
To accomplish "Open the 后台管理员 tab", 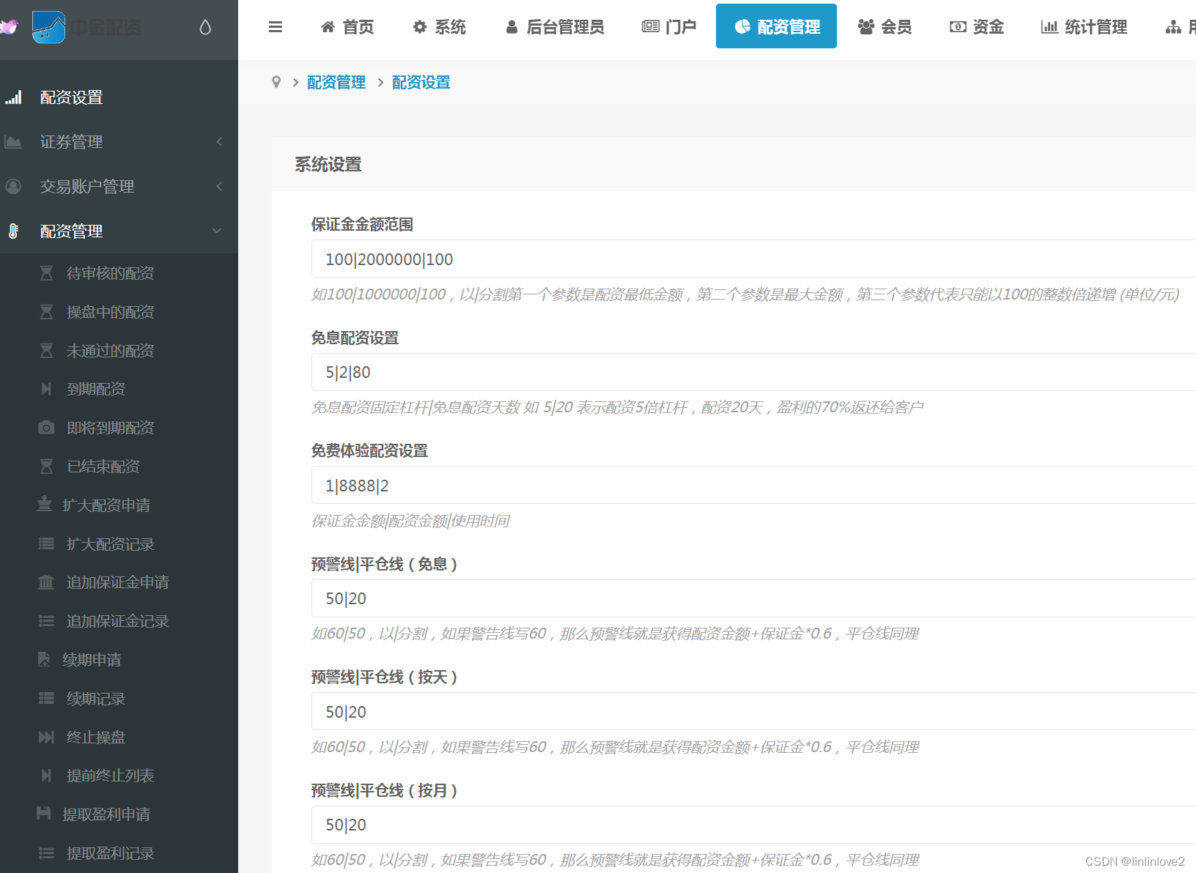I will pos(555,27).
